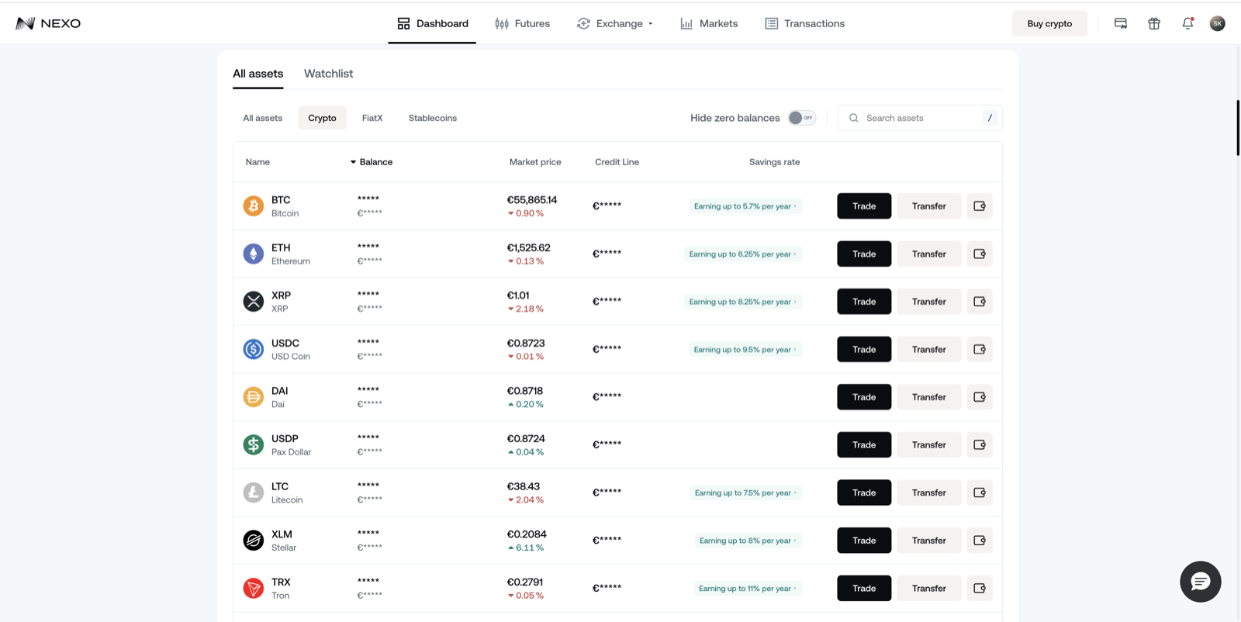
Task: Trade BTC
Action: pyautogui.click(x=864, y=206)
